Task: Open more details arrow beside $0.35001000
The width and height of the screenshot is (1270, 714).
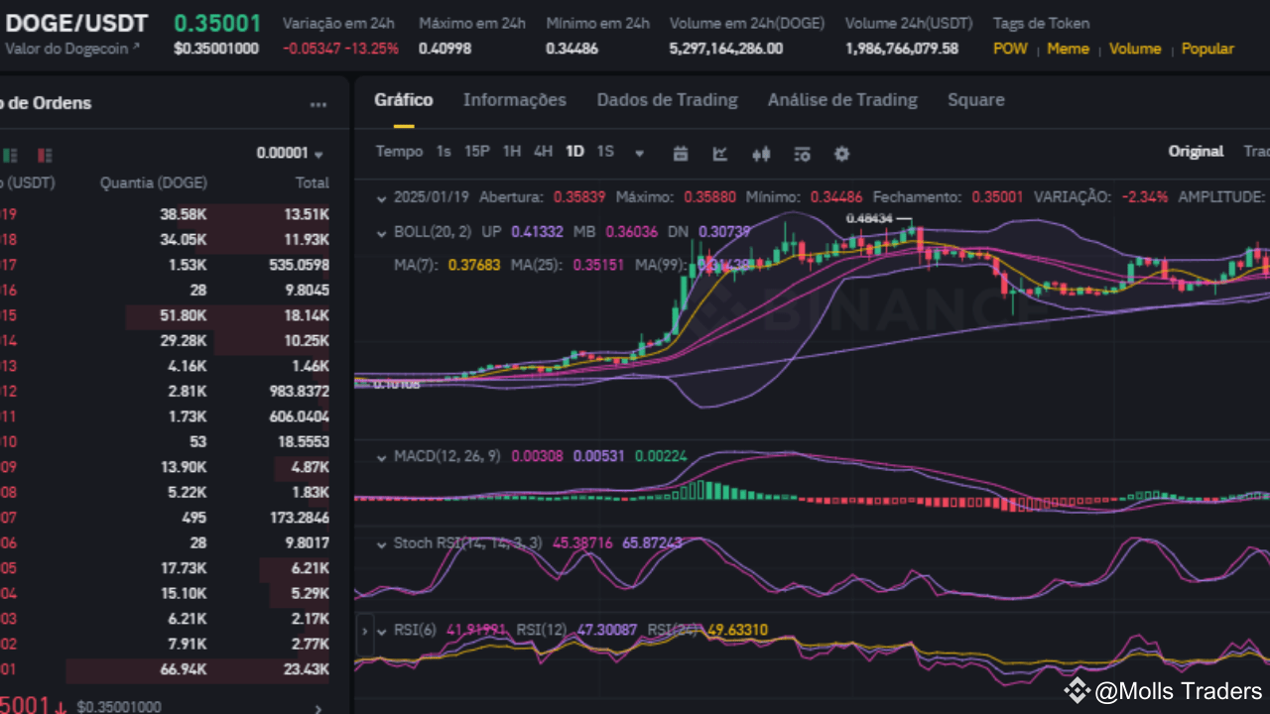Action: 317,708
